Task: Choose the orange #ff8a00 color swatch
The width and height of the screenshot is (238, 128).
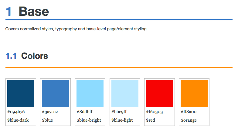Action: pos(194,93)
